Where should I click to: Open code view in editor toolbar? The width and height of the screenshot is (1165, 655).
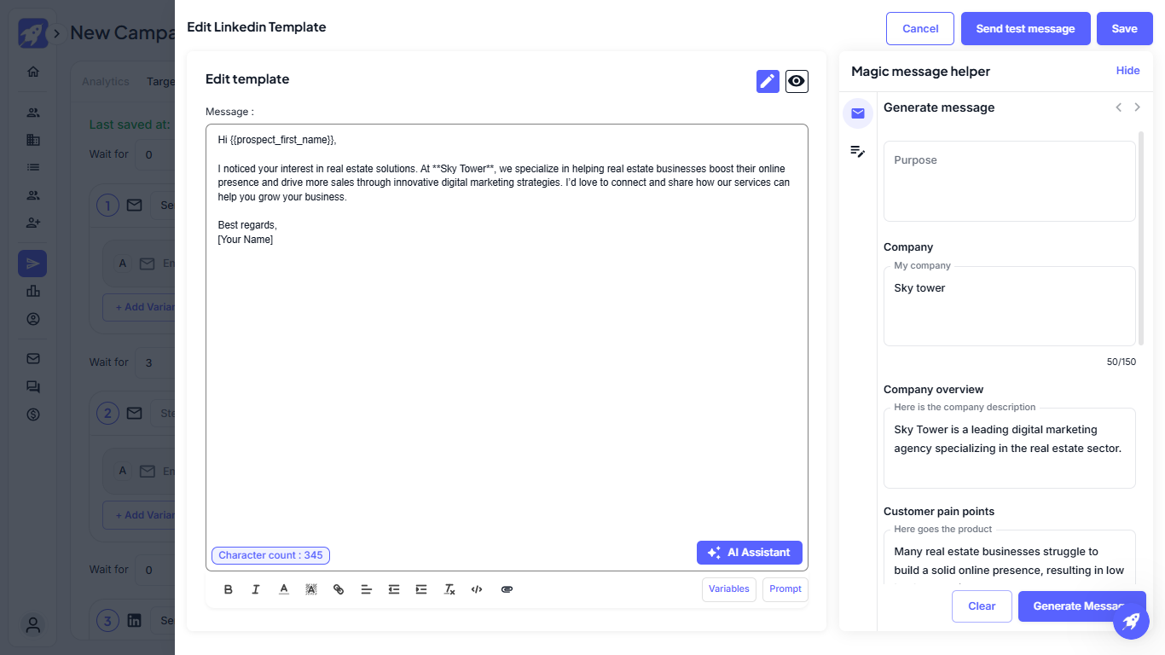click(x=477, y=589)
